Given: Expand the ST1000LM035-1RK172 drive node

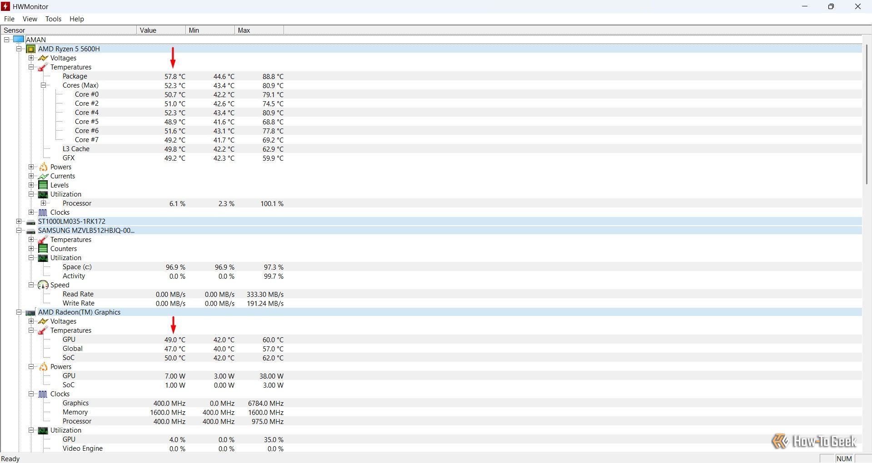Looking at the screenshot, I should point(19,222).
